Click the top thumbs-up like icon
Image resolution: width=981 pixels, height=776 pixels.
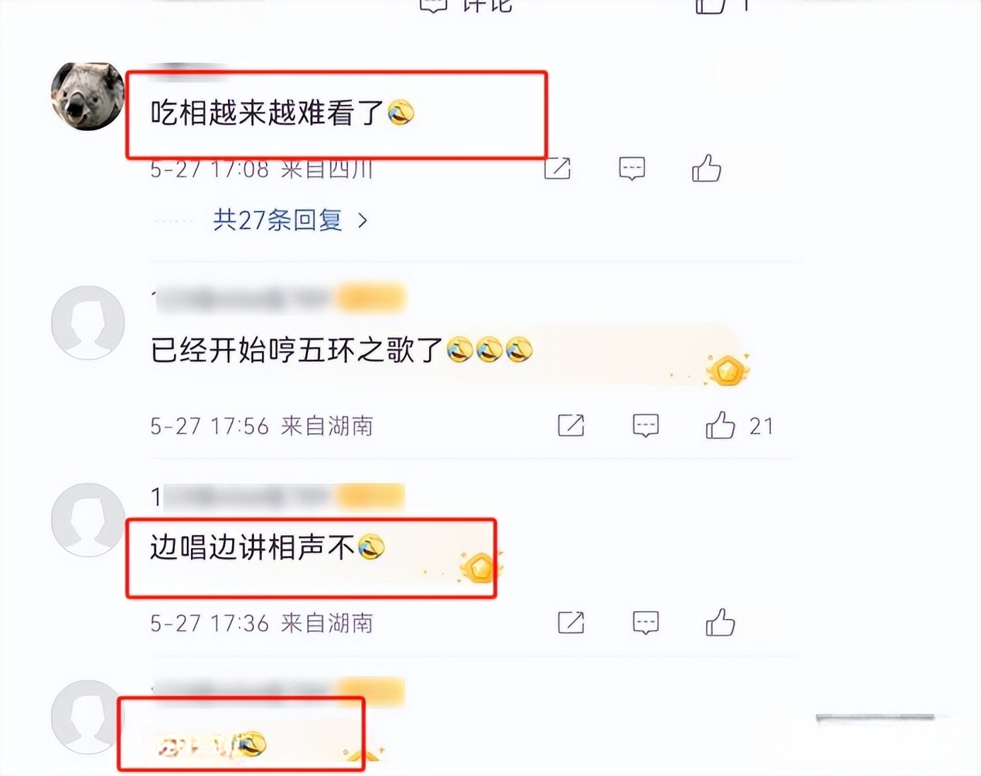710,6
